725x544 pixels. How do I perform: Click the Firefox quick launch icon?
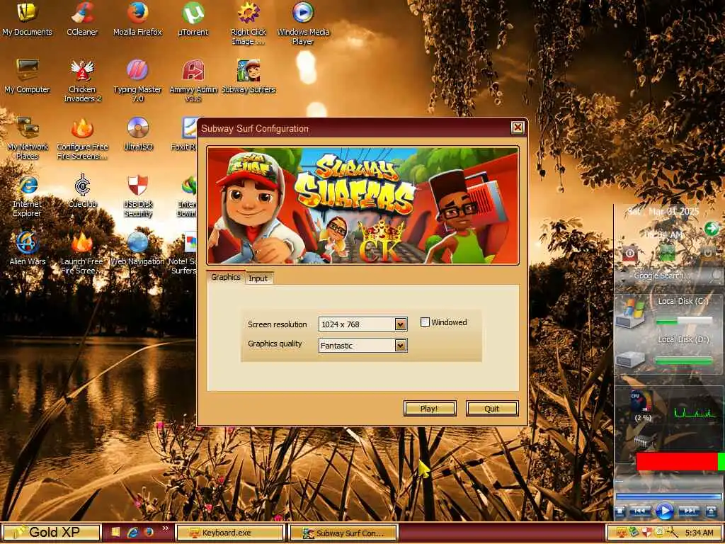[149, 533]
